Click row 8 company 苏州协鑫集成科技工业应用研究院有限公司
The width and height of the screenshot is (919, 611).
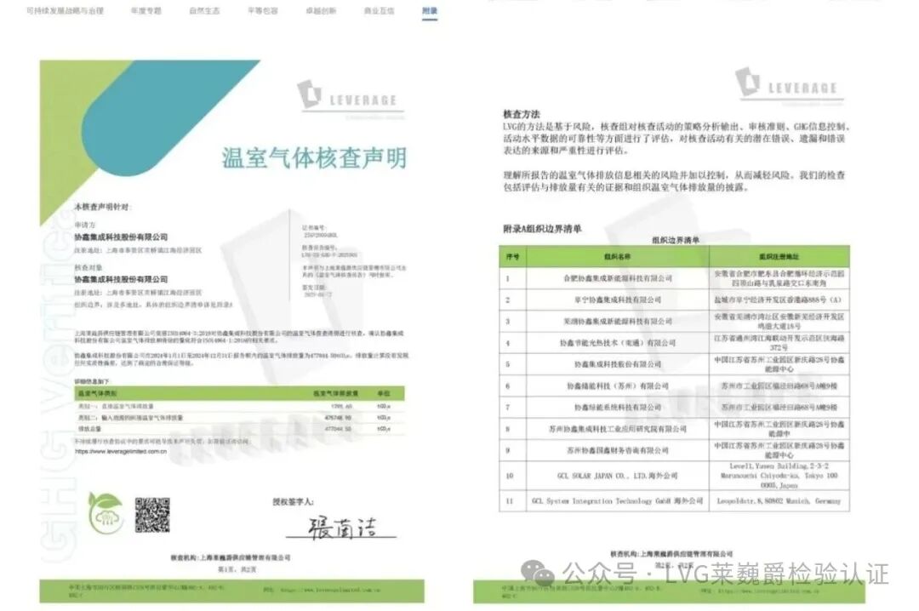tap(618, 429)
